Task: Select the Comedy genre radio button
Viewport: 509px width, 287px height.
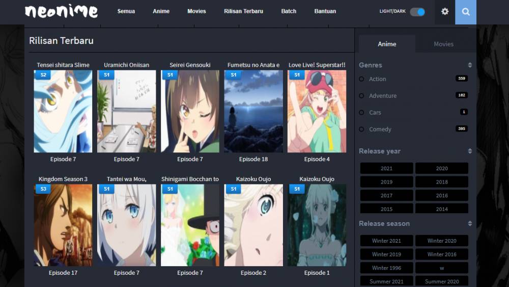Action: click(361, 129)
